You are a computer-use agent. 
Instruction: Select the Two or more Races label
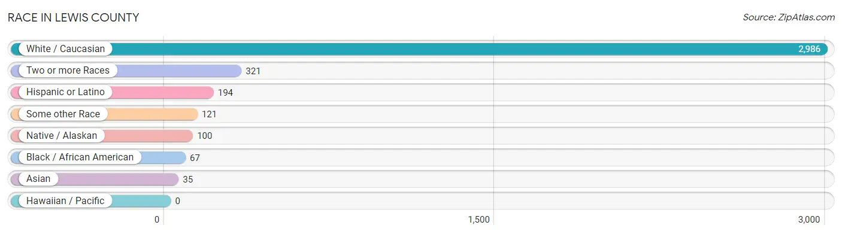(x=68, y=70)
